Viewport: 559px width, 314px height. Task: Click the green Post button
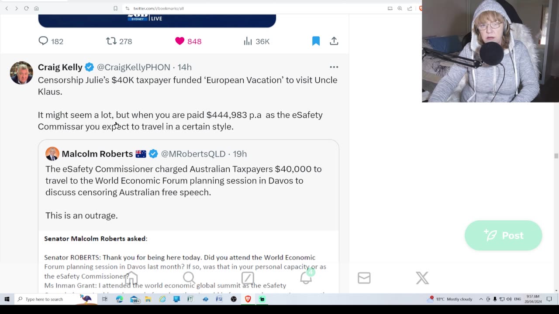[504, 235]
